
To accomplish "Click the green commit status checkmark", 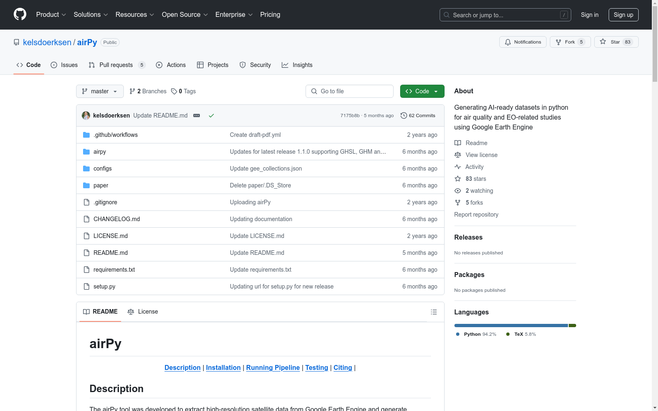I will (211, 115).
